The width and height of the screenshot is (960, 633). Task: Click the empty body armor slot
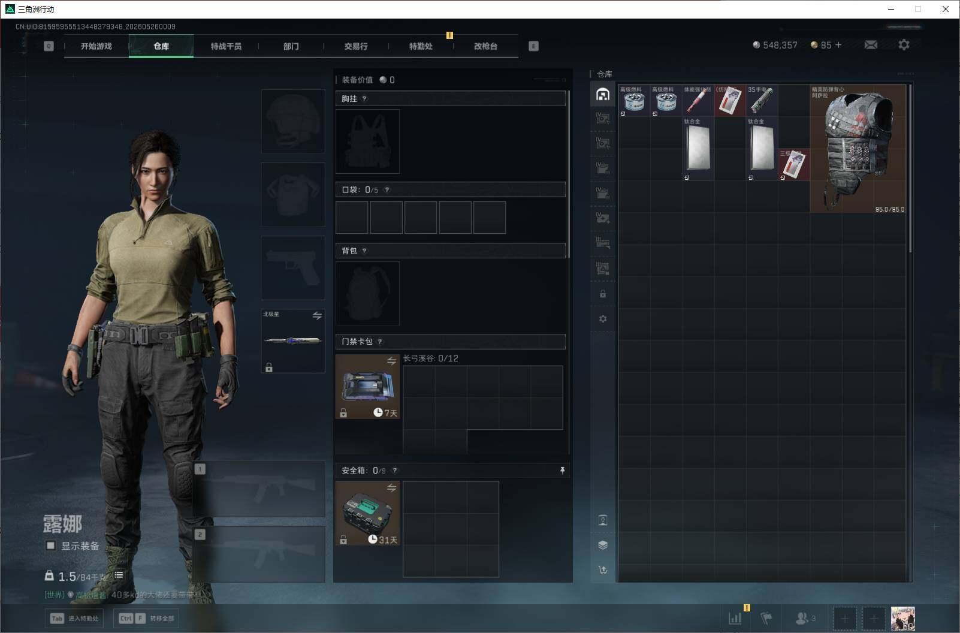(293, 194)
